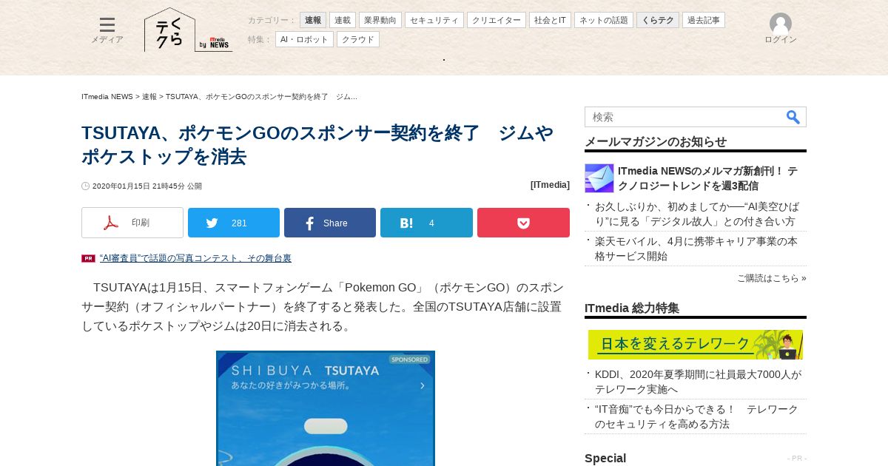Viewport: 888px width, 466px height.
Task: Open the くらテク category
Action: 658,20
